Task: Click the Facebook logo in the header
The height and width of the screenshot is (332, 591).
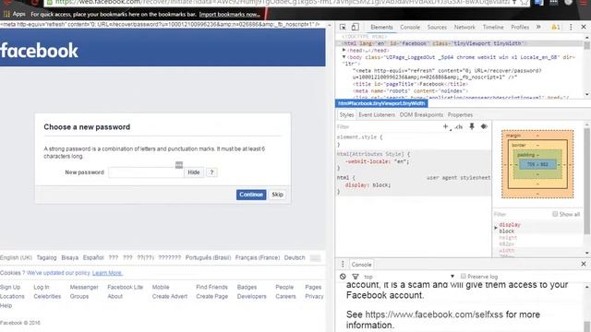Action: pyautogui.click(x=39, y=51)
